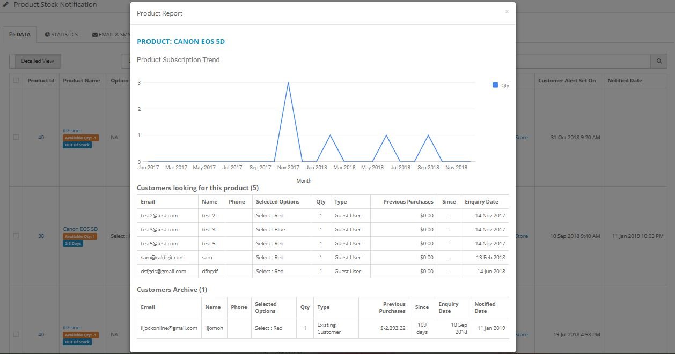The height and width of the screenshot is (354, 675).
Task: Toggle the select-all checkbox in table header
Action: coord(16,81)
